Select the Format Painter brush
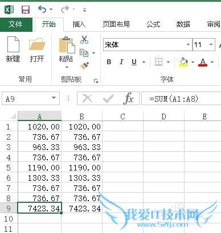Image resolution: width=221 pixels, height=233 pixels. point(85,66)
